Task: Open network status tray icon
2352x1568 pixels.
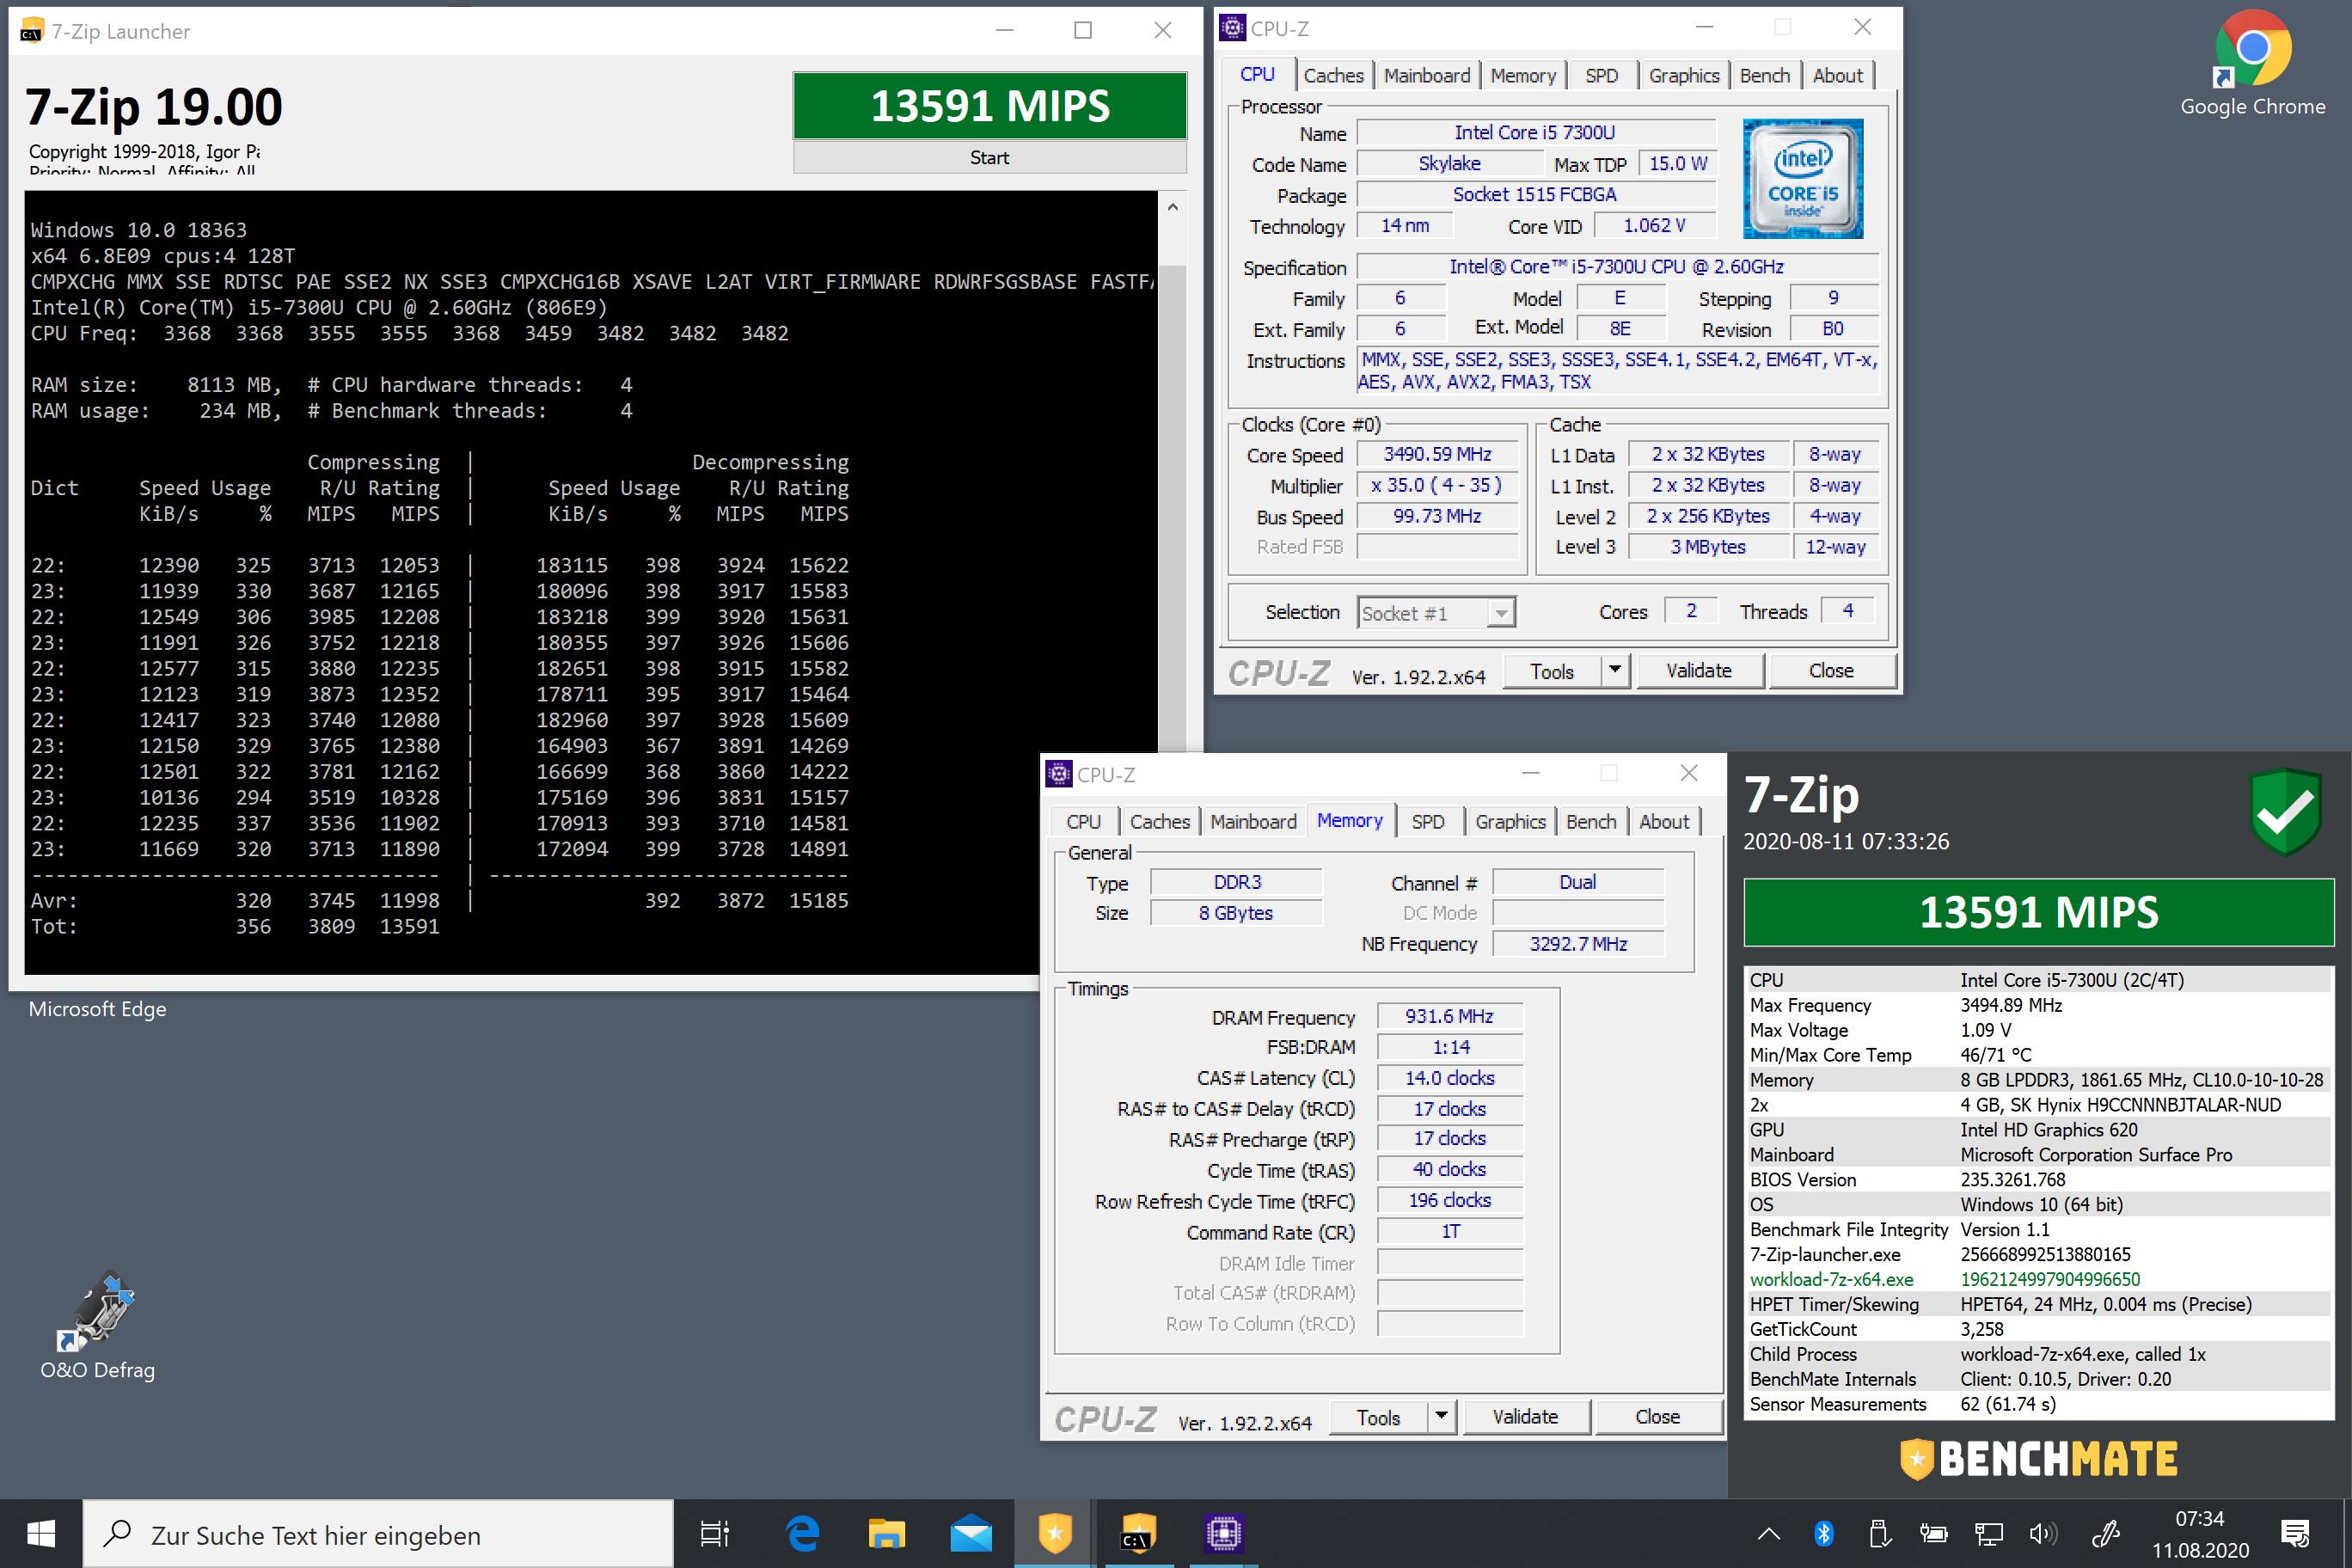Action: (x=1988, y=1534)
